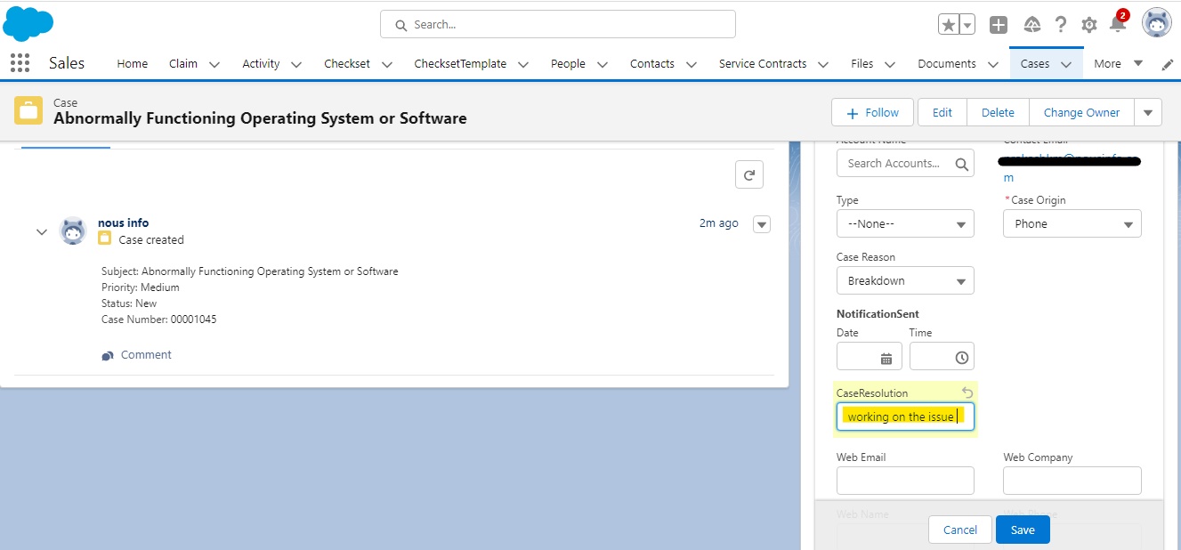The image size is (1181, 550).
Task: Expand the Contacts tab dropdown chevron
Action: point(692,64)
